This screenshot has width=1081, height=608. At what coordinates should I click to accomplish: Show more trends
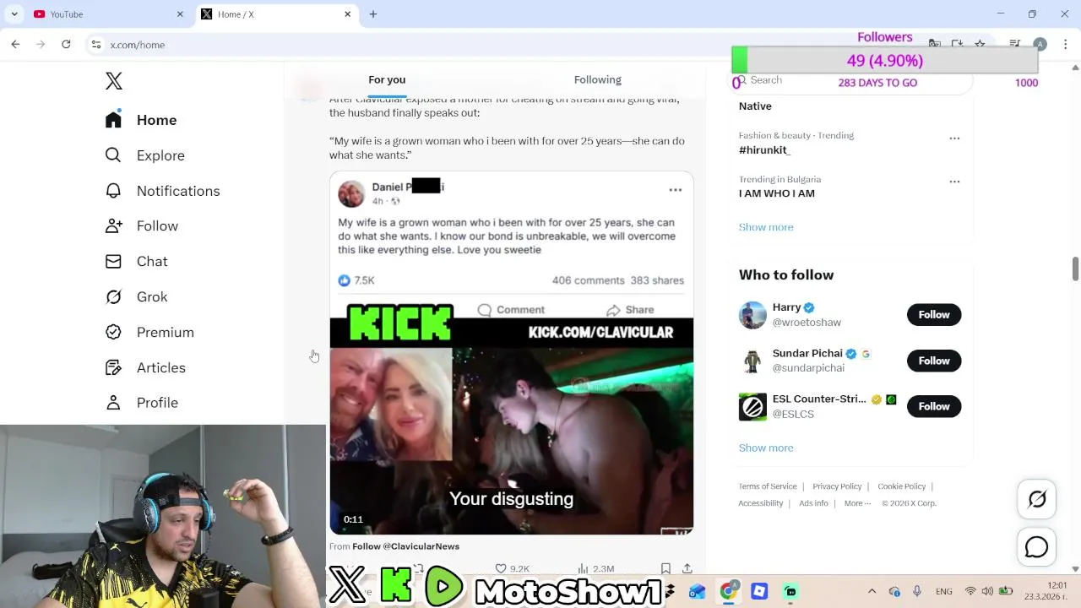click(766, 227)
